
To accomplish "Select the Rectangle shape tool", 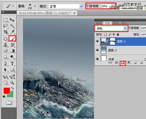I will pyautogui.click(x=12, y=70).
